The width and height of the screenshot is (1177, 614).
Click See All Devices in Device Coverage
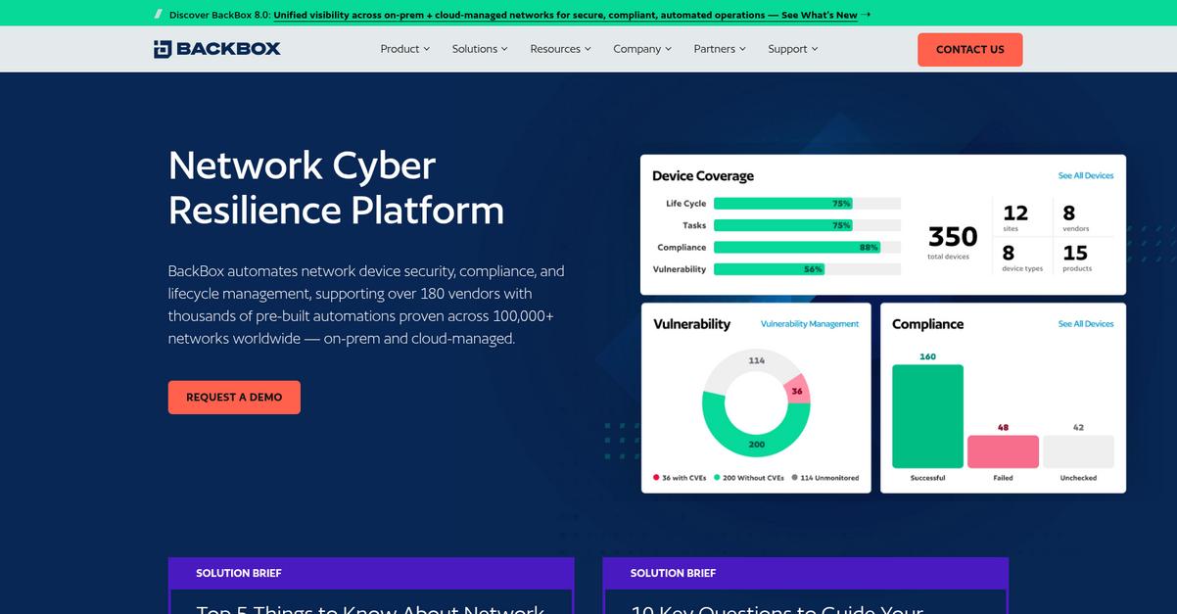tap(1086, 176)
